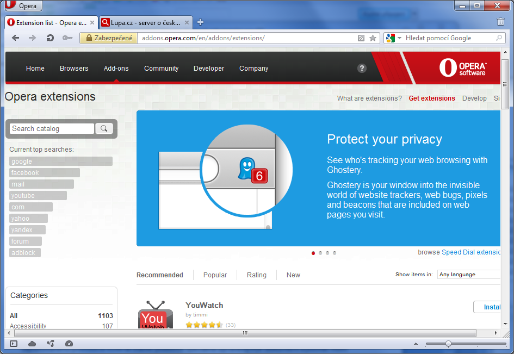Select the com top search tag
Screen dimensions: 514x354
[x=31, y=207]
